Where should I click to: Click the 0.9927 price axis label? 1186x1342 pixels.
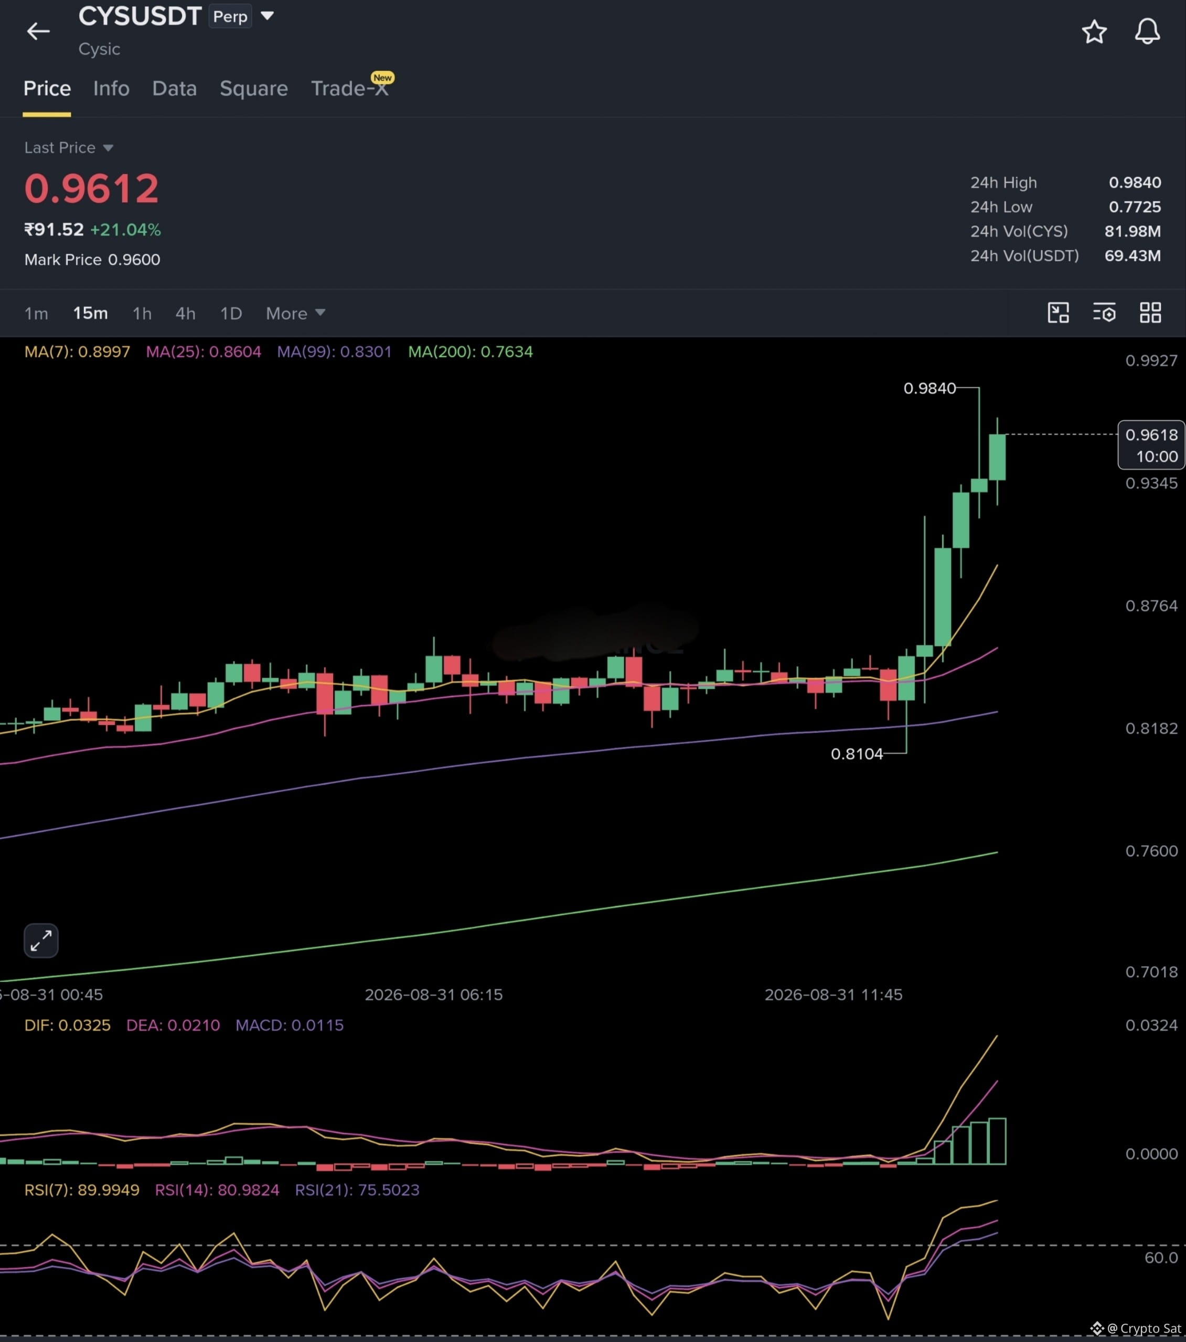(x=1151, y=361)
